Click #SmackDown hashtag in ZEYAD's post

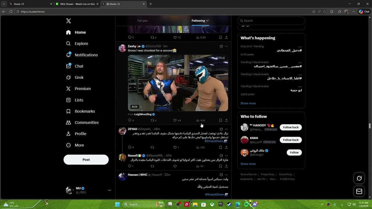214,141
